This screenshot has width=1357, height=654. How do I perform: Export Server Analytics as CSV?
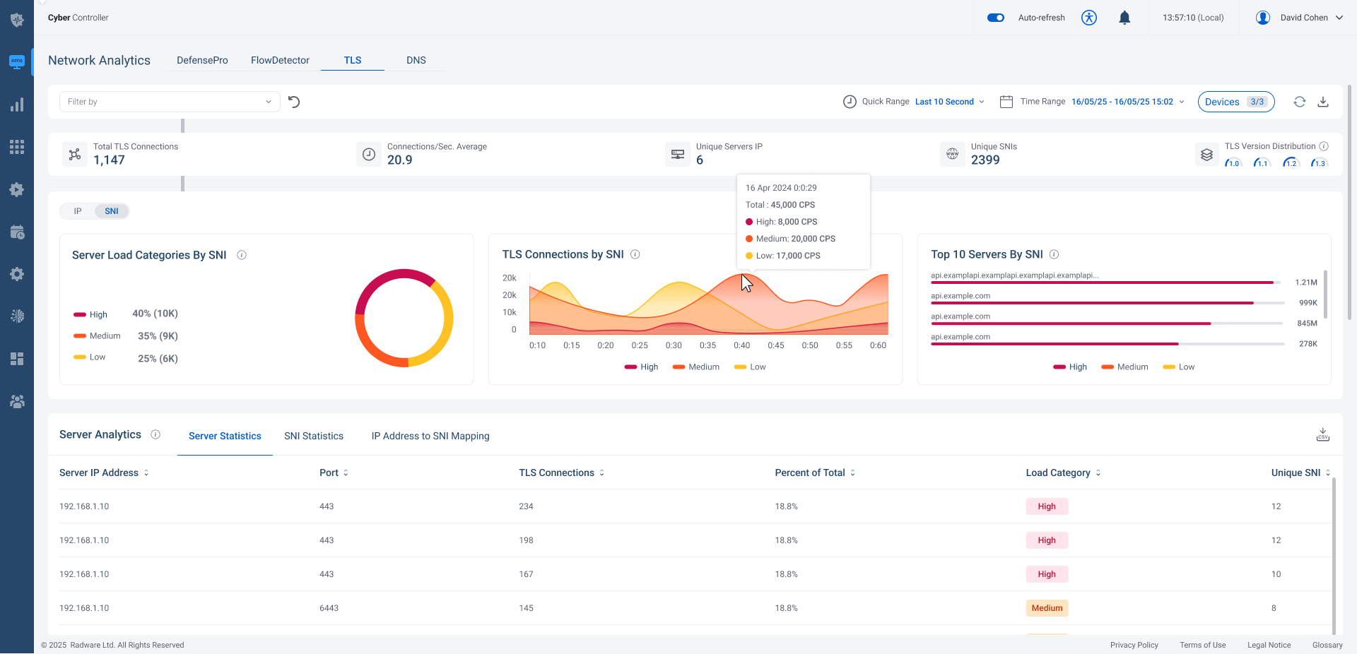tap(1322, 435)
